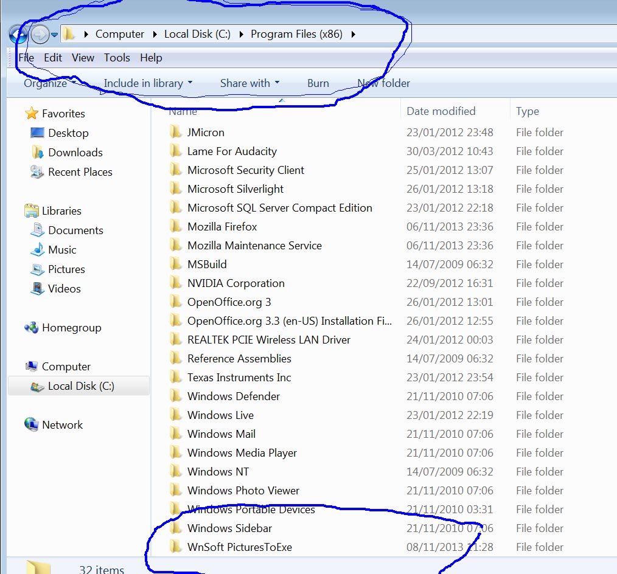Click Local Disk (C:) in address breadcrumb
This screenshot has width=617, height=574.
click(197, 34)
